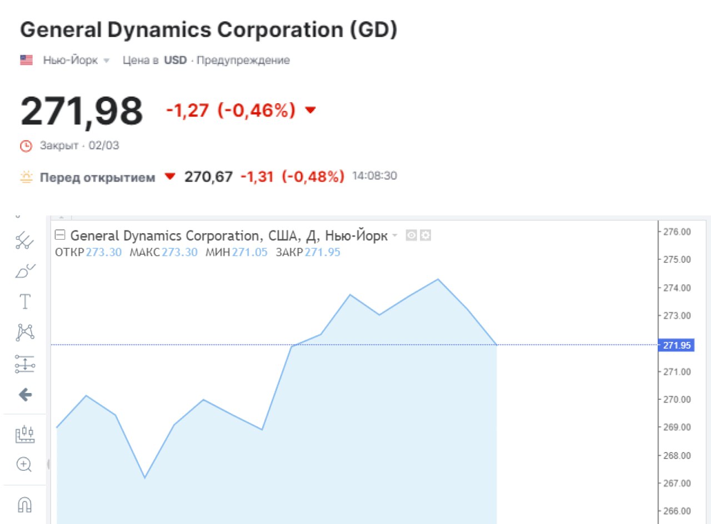Open the XABCD pattern tool
The image size is (711, 524).
pos(24,332)
